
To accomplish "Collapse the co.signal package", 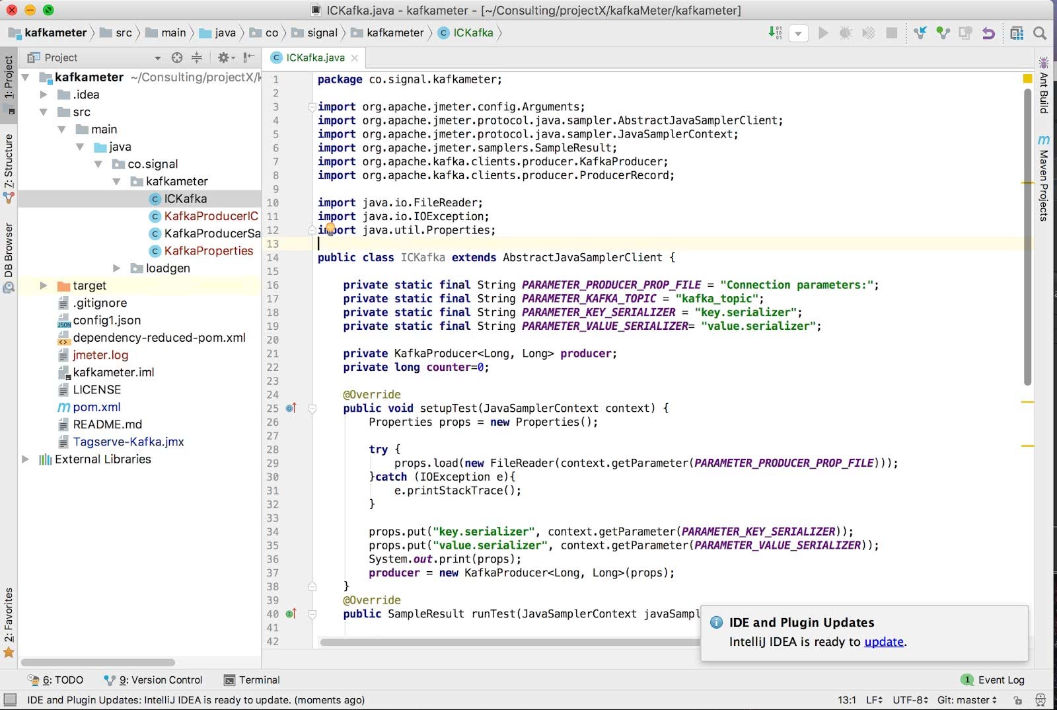I will tap(98, 164).
